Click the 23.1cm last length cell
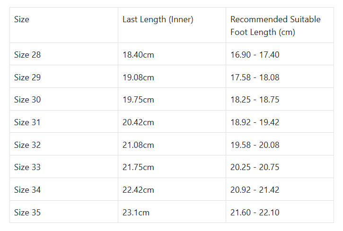Screen dimensions: 343x231 (136, 213)
